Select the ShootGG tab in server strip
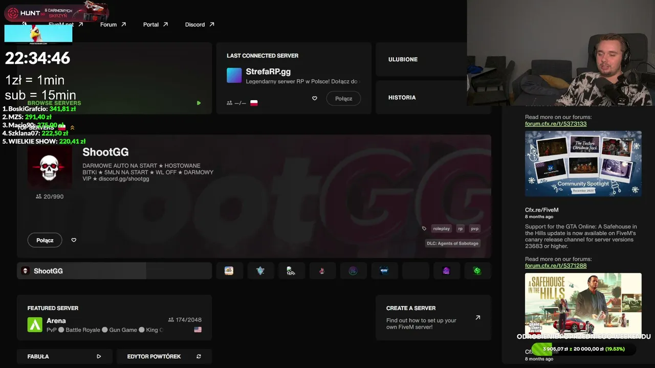 click(x=114, y=271)
